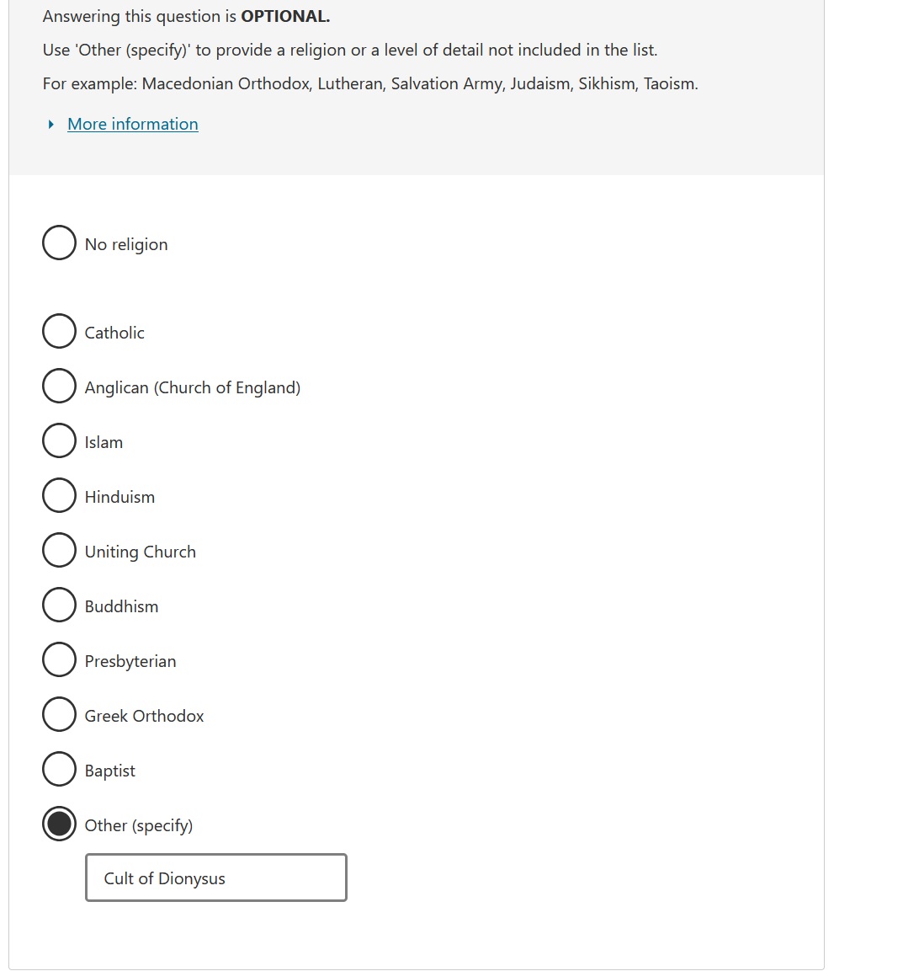The height and width of the screenshot is (971, 903).
Task: Click the Cult of Dionysus text field
Action: click(216, 878)
